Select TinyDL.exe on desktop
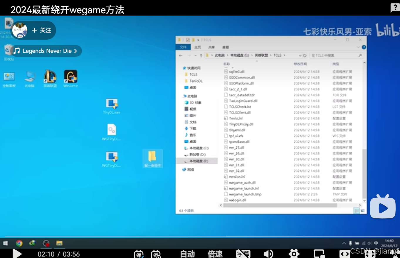Screen dimensions: 400x258 pyautogui.click(x=112, y=106)
